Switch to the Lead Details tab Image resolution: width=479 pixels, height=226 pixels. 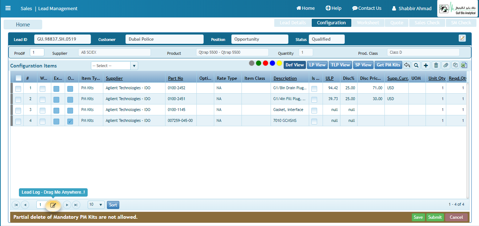(293, 22)
